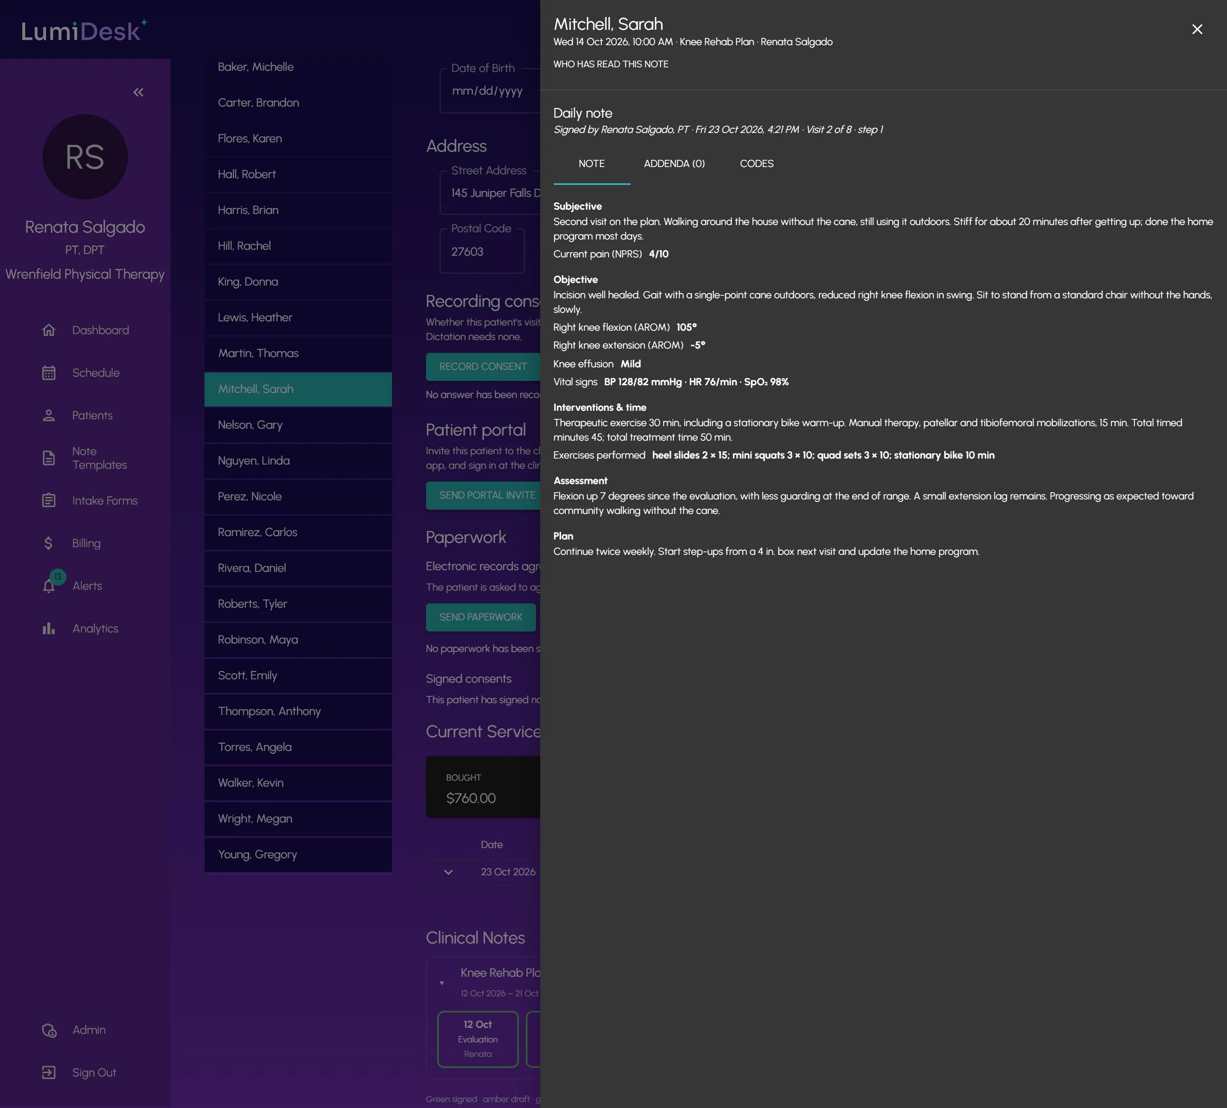Open Dashboard home icon
The height and width of the screenshot is (1108, 1227).
click(49, 330)
